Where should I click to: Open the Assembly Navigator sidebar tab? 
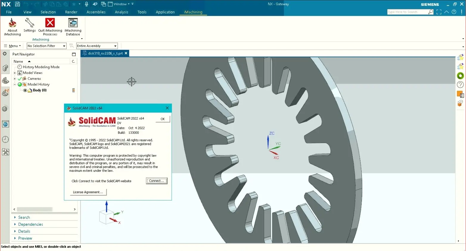coord(5,68)
